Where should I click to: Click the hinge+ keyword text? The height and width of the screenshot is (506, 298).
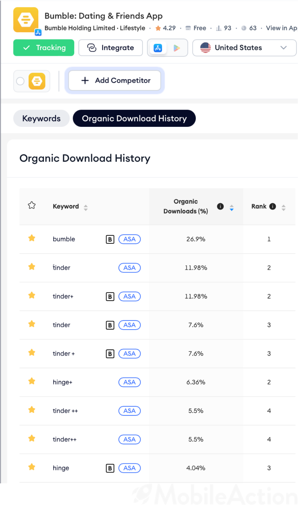pyautogui.click(x=63, y=382)
